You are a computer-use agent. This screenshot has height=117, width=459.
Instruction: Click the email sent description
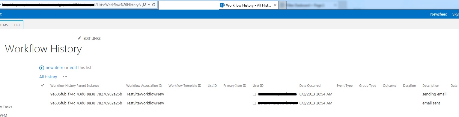tap(431, 103)
